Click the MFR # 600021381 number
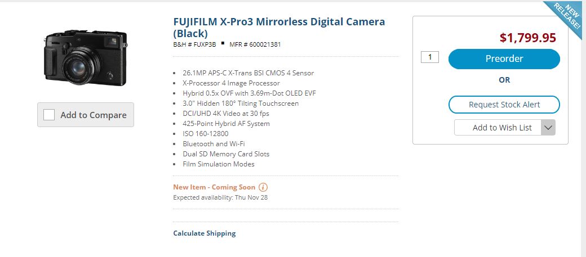Screen dimensions: 586x257 coord(255,45)
